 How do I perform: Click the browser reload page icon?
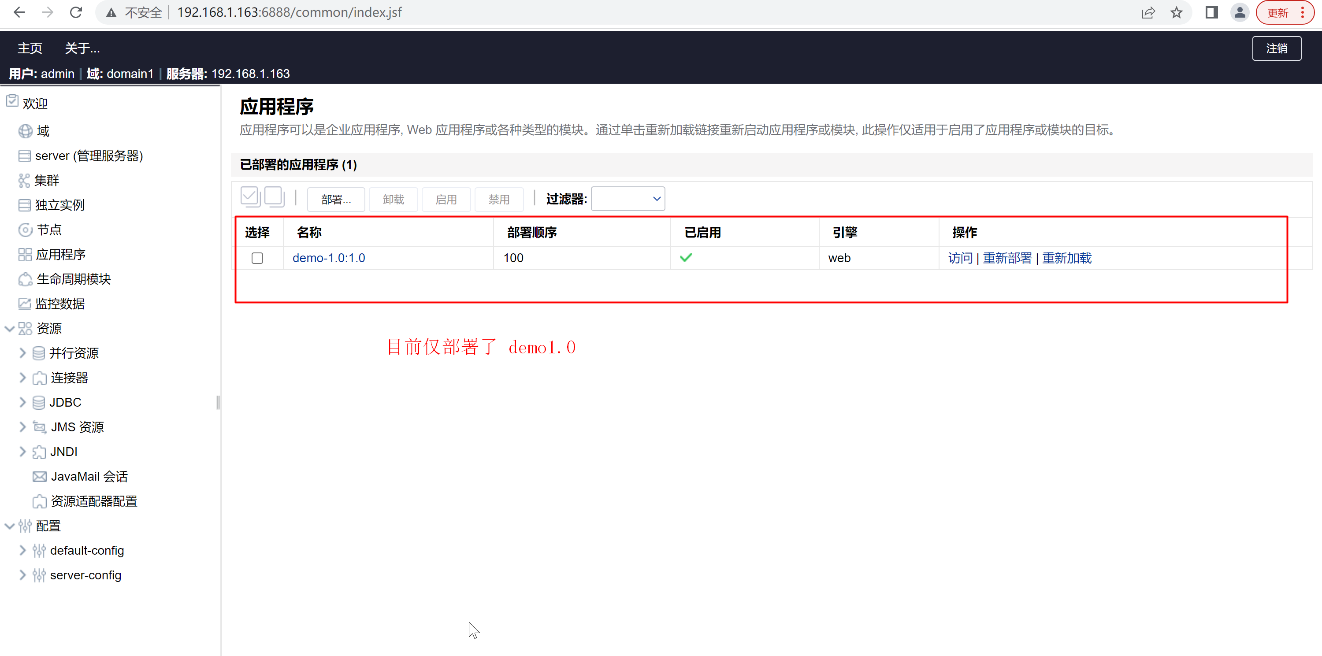[76, 12]
